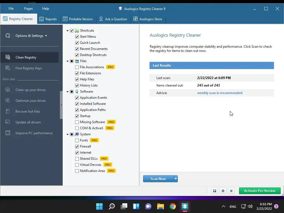Open Google Chrome from taskbar

point(173,206)
